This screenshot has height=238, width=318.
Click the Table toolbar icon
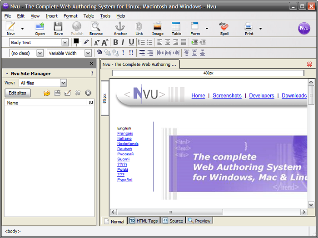176,29
